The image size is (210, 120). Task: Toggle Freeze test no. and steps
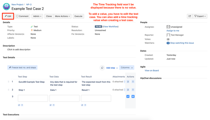(x=22, y=68)
